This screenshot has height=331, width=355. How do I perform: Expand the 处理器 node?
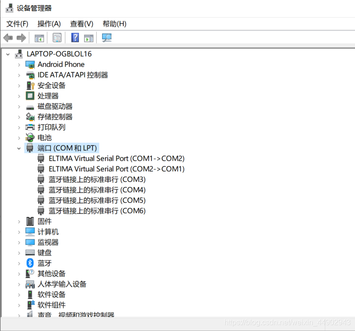19,96
